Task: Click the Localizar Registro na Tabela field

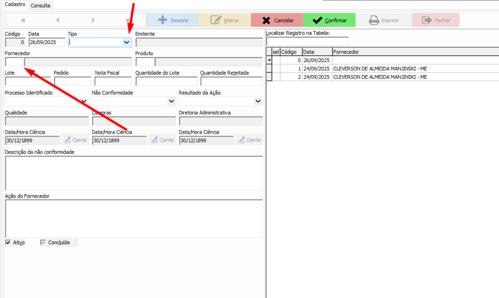Action: [307, 42]
